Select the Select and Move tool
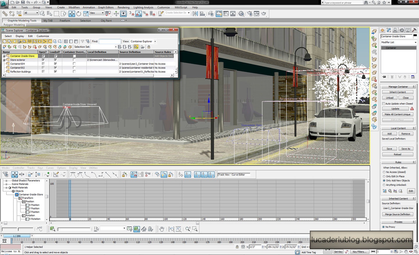 click(x=72, y=13)
